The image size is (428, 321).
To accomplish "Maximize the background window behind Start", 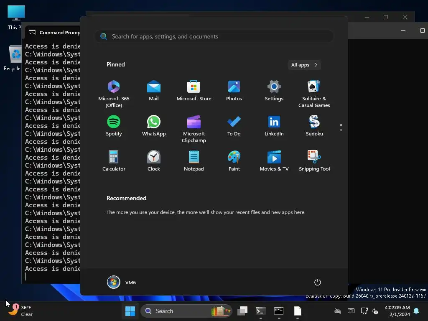I will point(386,17).
